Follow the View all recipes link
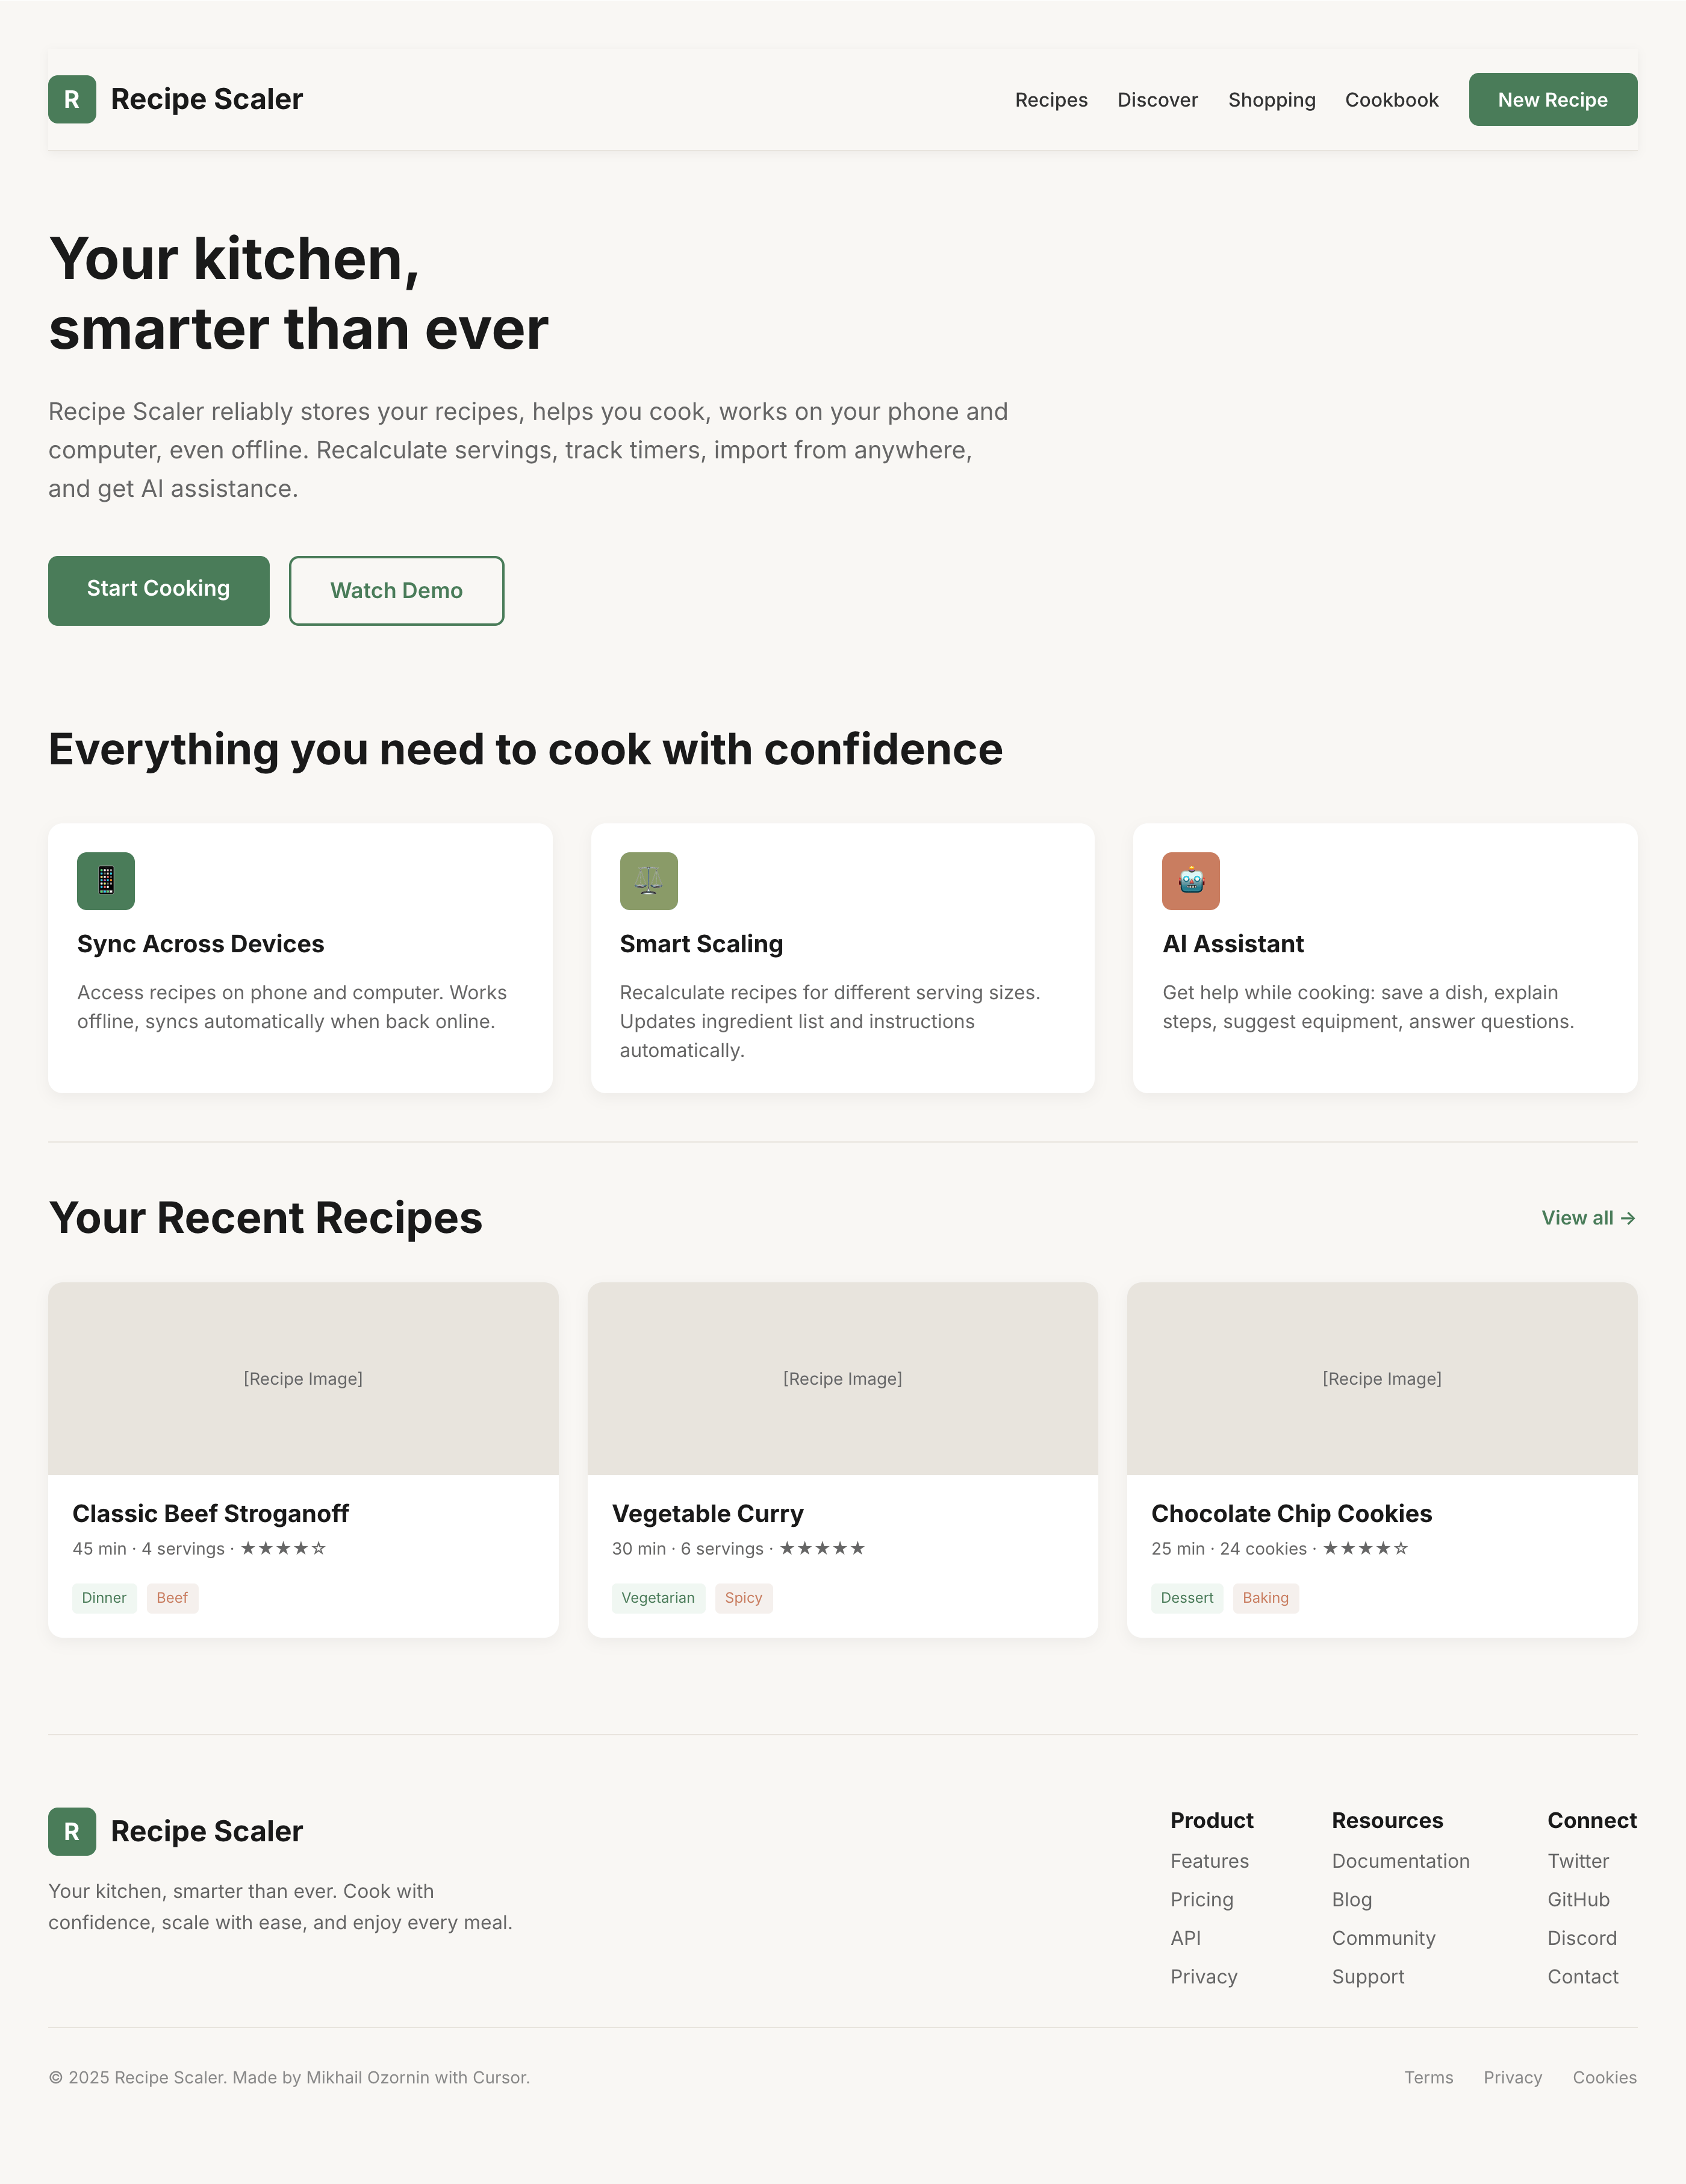The width and height of the screenshot is (1686, 2184). (1588, 1217)
